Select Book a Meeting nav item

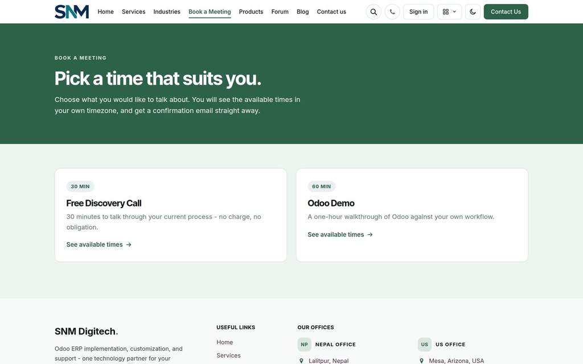(210, 12)
